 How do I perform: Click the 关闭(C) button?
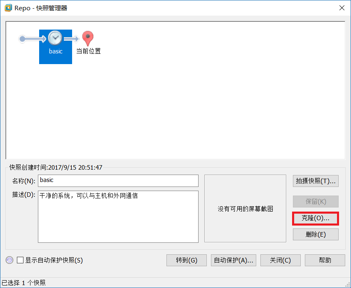coord(280,260)
